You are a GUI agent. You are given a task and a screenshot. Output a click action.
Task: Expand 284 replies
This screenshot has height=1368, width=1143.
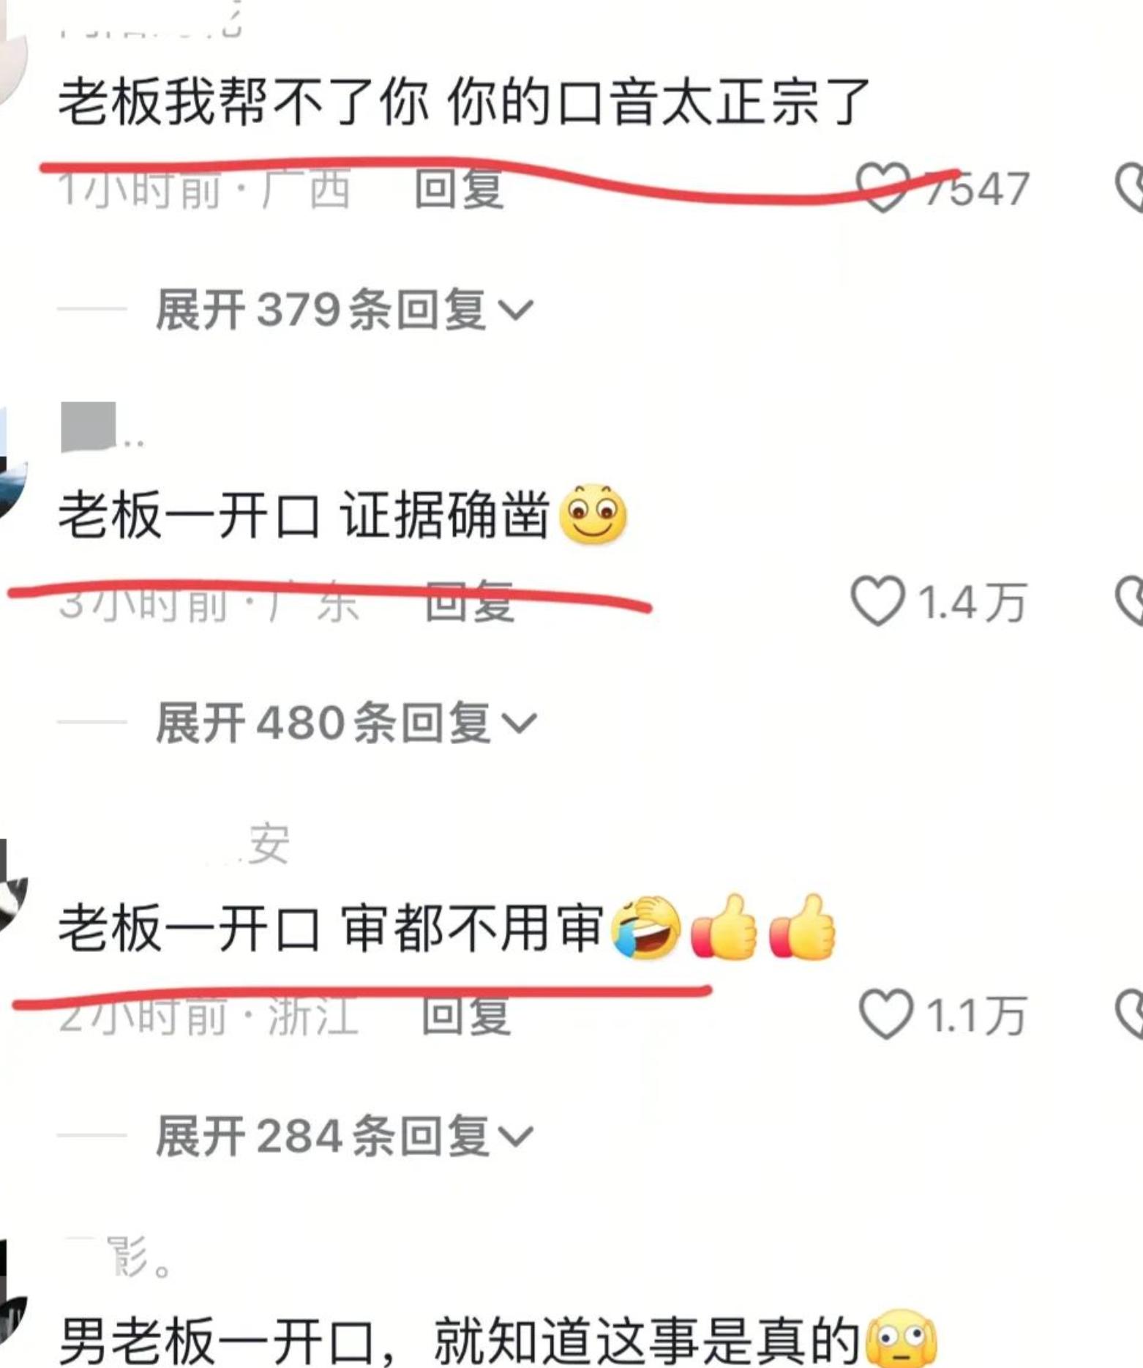pos(345,1136)
